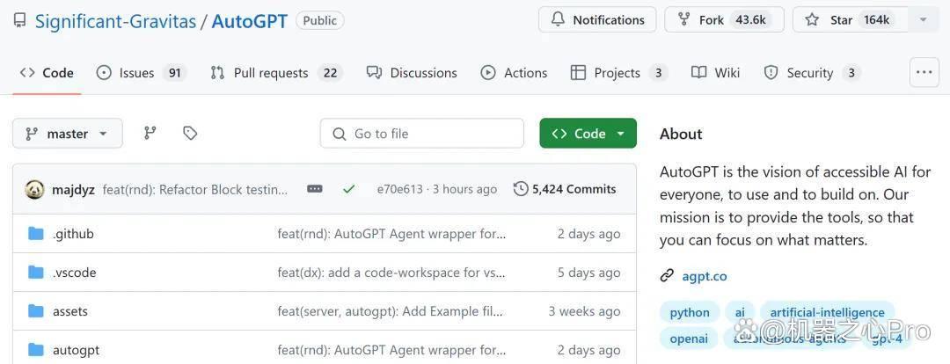
Task: Open the Actions tab
Action: [514, 73]
